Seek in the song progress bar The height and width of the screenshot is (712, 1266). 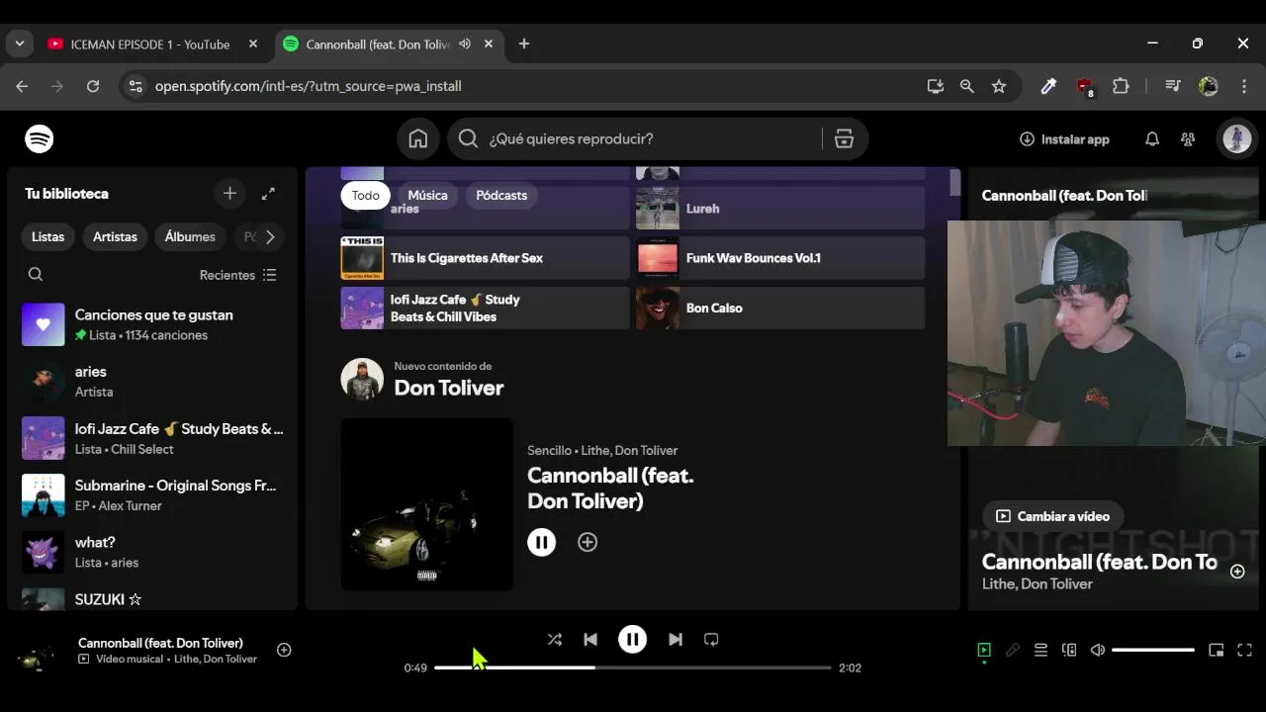click(x=633, y=667)
